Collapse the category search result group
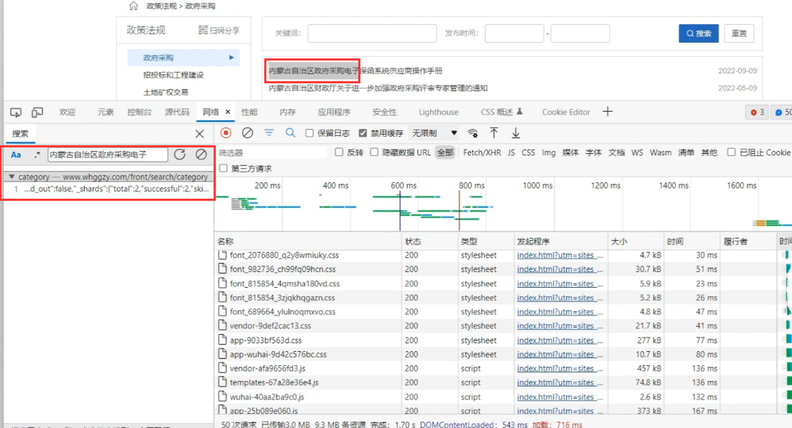Image resolution: width=792 pixels, height=428 pixels. click(x=11, y=177)
